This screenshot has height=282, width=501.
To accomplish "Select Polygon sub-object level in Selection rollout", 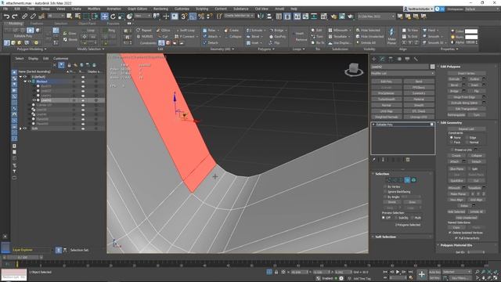I will point(407,180).
